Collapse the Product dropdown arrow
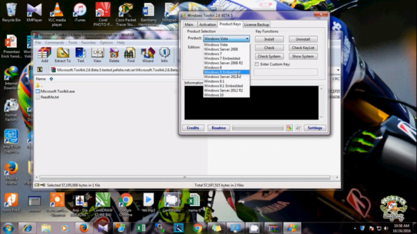Screen dimensions: 417x234 pos(247,38)
